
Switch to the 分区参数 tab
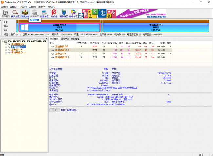point(54,39)
